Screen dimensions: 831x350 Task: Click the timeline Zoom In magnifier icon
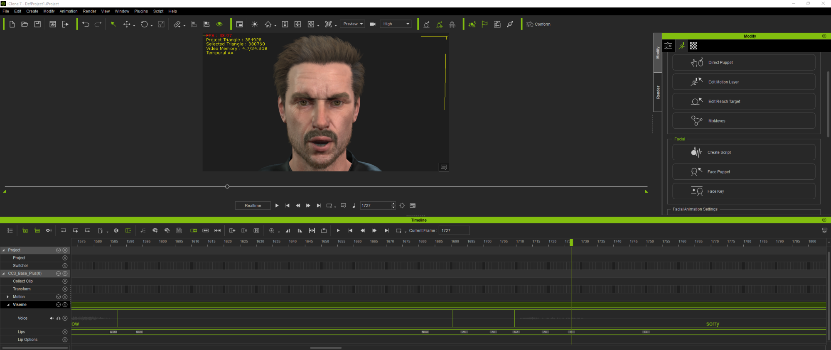click(x=272, y=230)
